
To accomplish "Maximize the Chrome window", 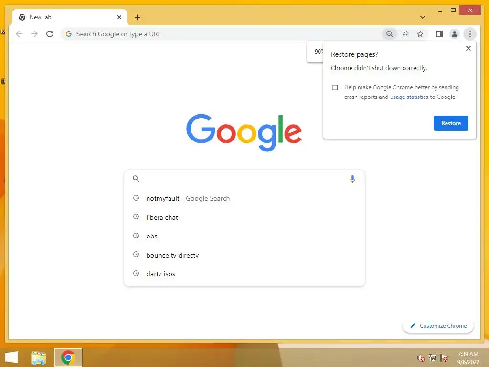I will (x=453, y=11).
